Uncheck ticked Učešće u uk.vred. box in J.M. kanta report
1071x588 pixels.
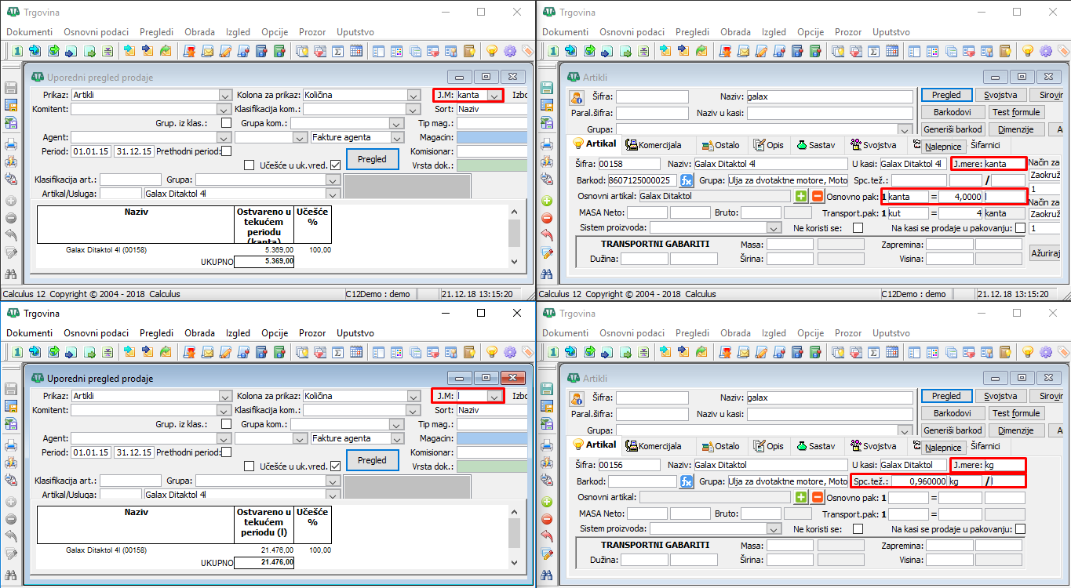335,165
